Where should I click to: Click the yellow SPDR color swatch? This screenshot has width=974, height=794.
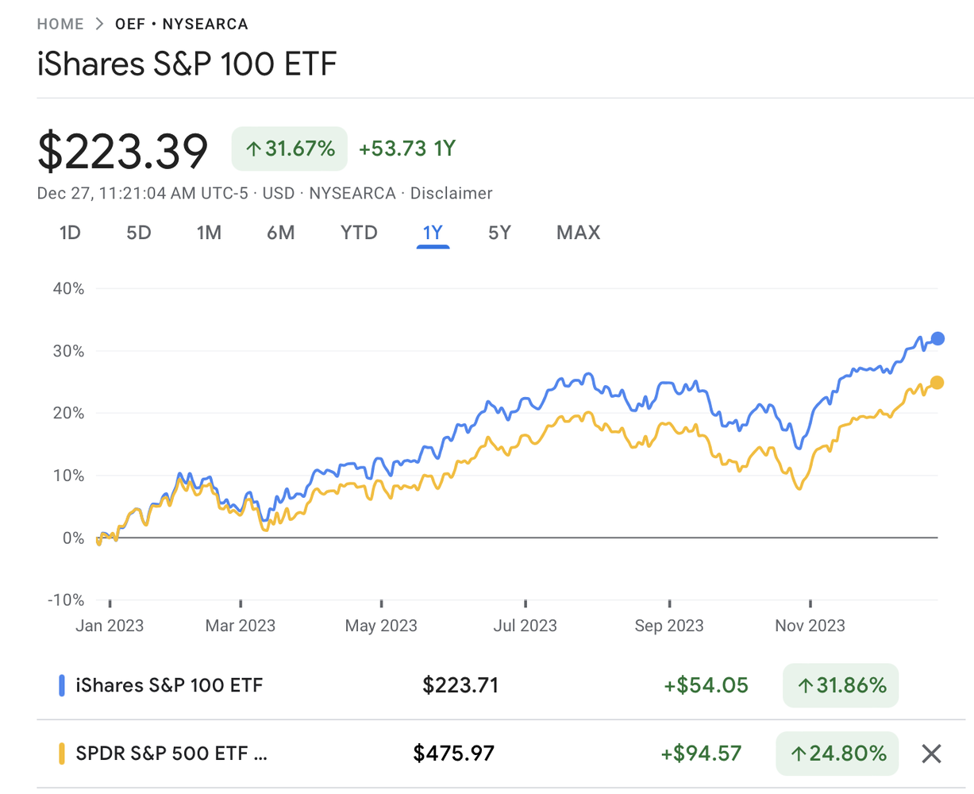click(x=62, y=754)
